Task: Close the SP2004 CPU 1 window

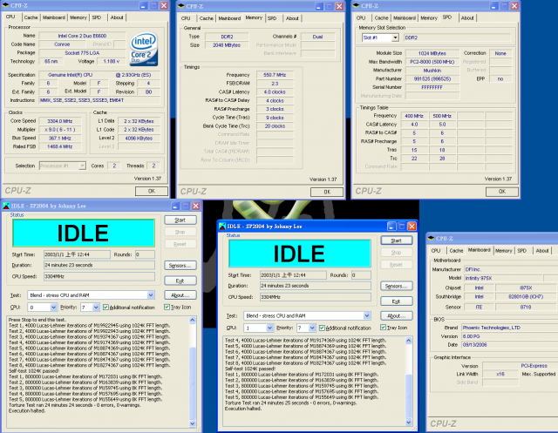Action: pos(412,227)
